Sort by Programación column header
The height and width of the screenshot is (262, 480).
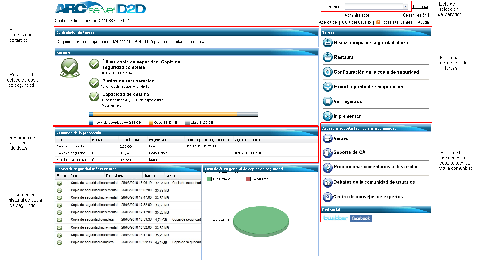(166, 140)
